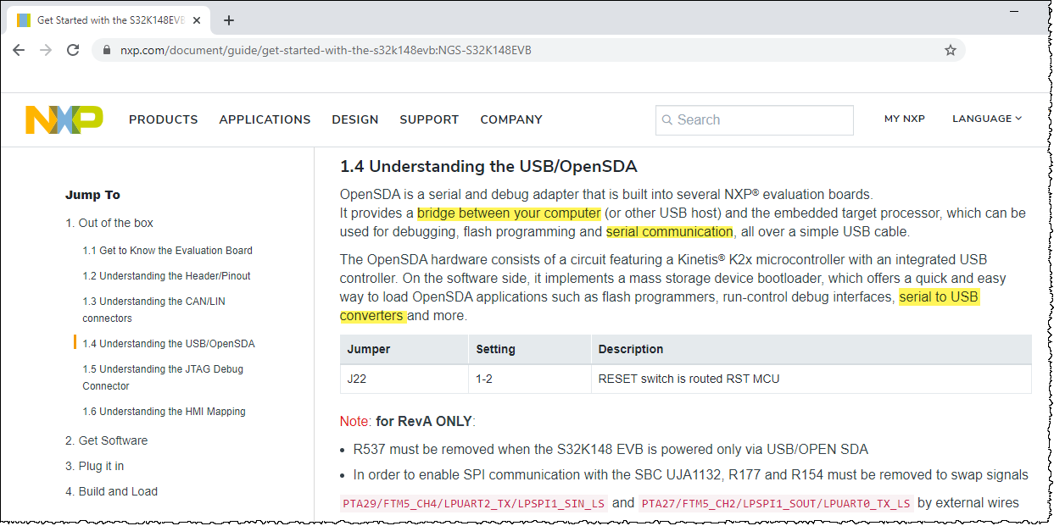This screenshot has height=526, width=1054.
Task: Click the browser Forward arrow icon
Action: [x=45, y=50]
